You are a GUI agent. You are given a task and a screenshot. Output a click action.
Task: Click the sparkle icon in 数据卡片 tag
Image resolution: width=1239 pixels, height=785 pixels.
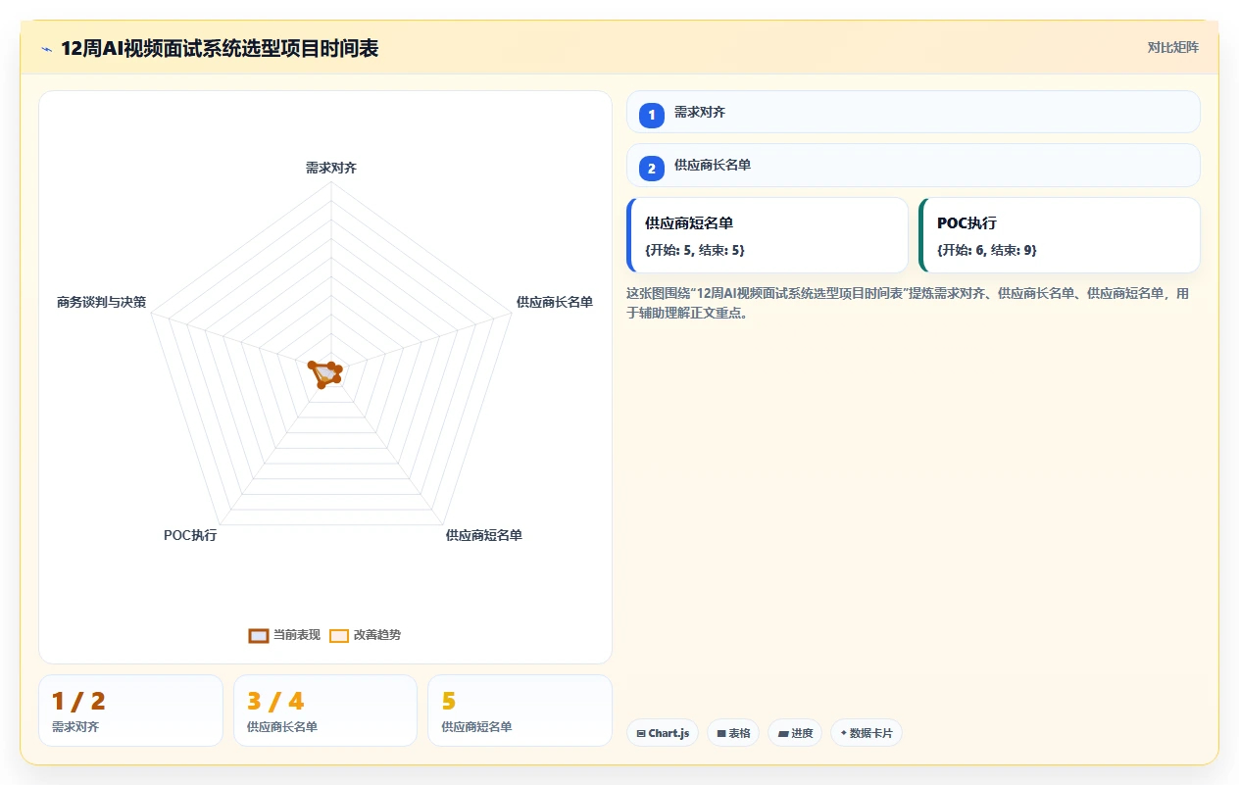coord(844,732)
